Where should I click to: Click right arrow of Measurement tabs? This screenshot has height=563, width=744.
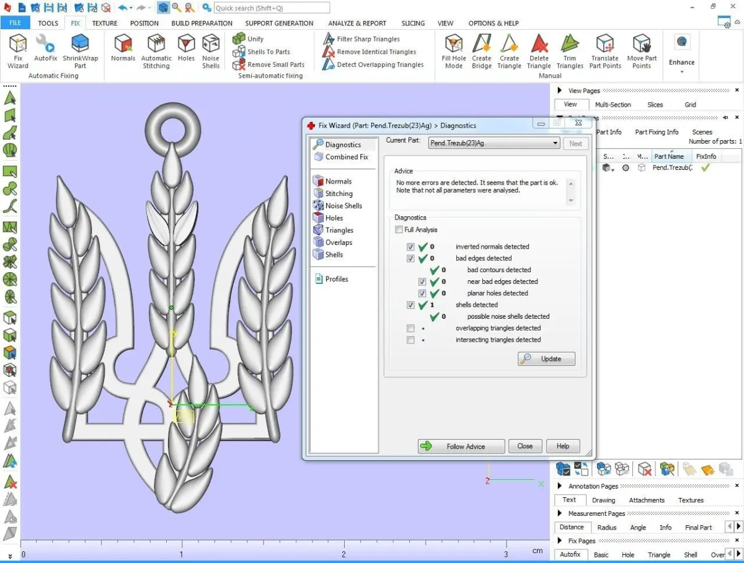(738, 527)
